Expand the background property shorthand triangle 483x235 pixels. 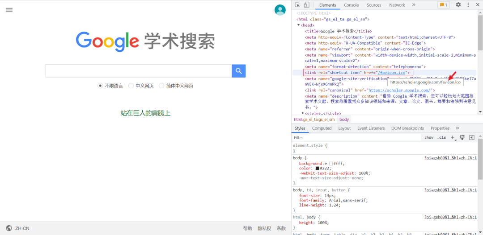(x=326, y=163)
